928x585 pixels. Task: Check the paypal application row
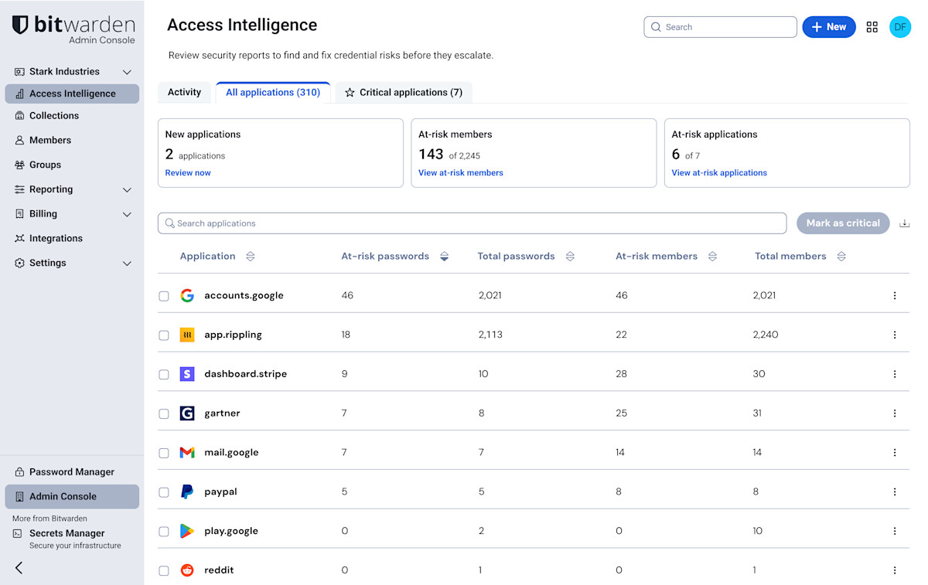[163, 491]
